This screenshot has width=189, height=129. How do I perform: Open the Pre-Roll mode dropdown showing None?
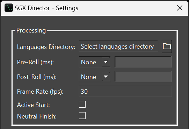(x=95, y=62)
